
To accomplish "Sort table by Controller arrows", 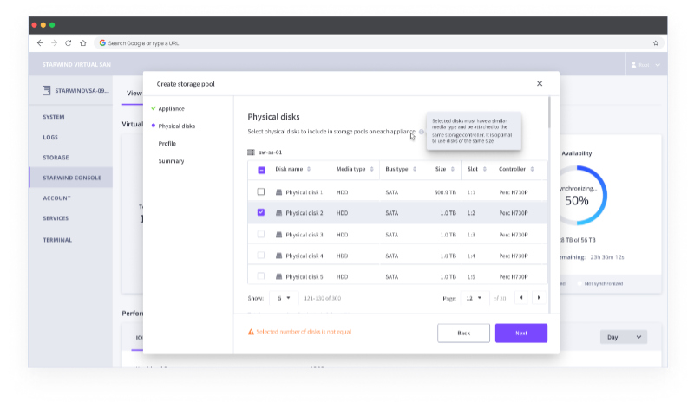I will (532, 169).
